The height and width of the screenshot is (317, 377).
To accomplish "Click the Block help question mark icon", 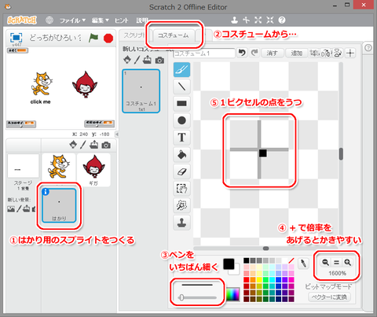I will 282,20.
